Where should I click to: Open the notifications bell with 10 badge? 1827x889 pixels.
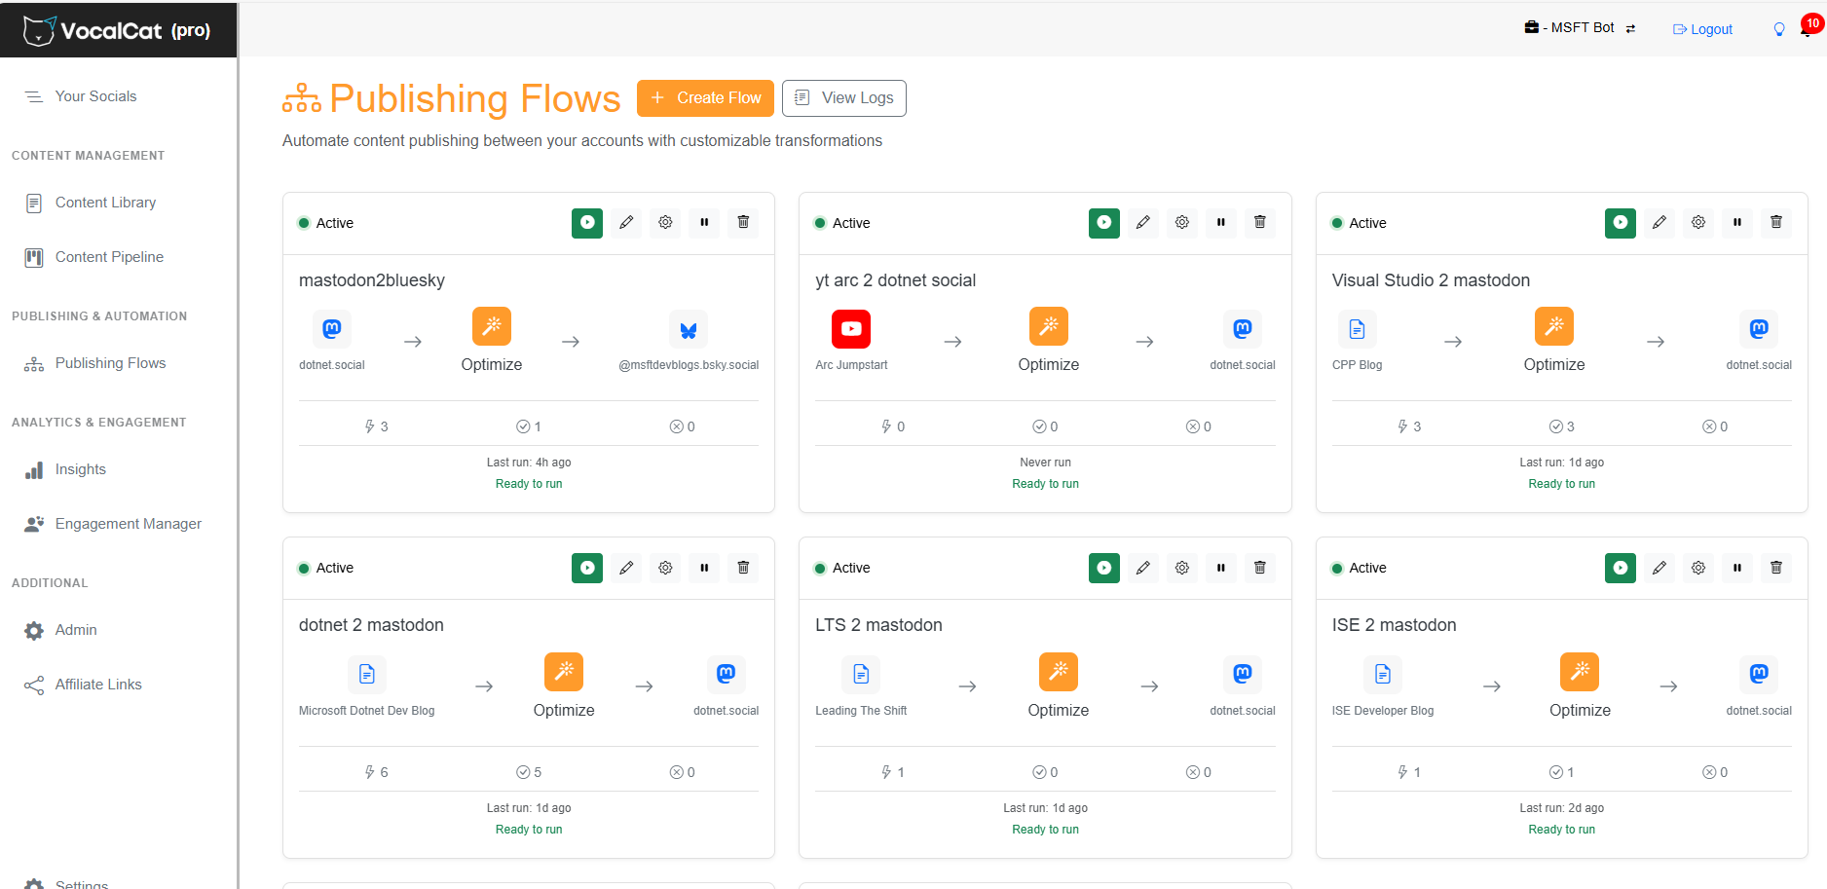(x=1807, y=29)
